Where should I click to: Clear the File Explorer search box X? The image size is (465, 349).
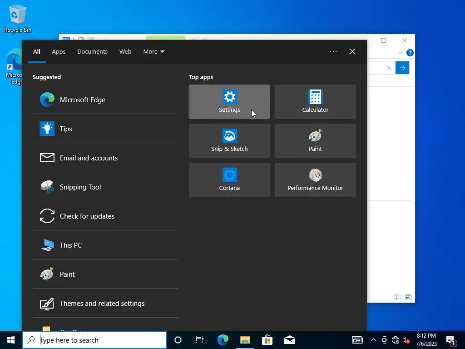389,68
